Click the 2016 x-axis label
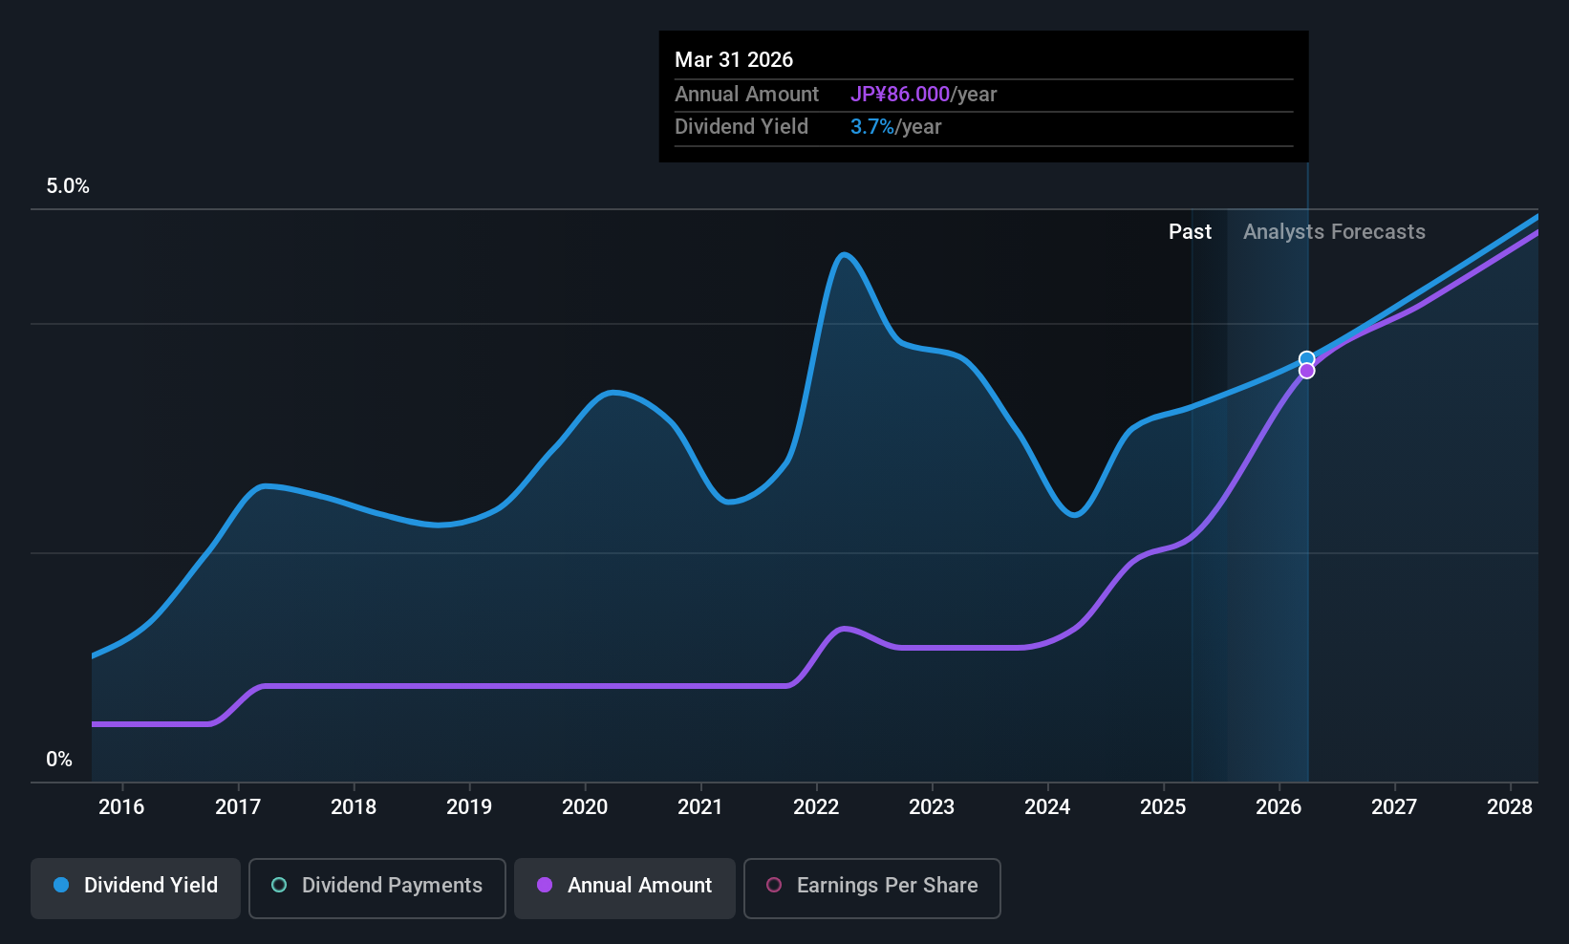 pyautogui.click(x=121, y=807)
